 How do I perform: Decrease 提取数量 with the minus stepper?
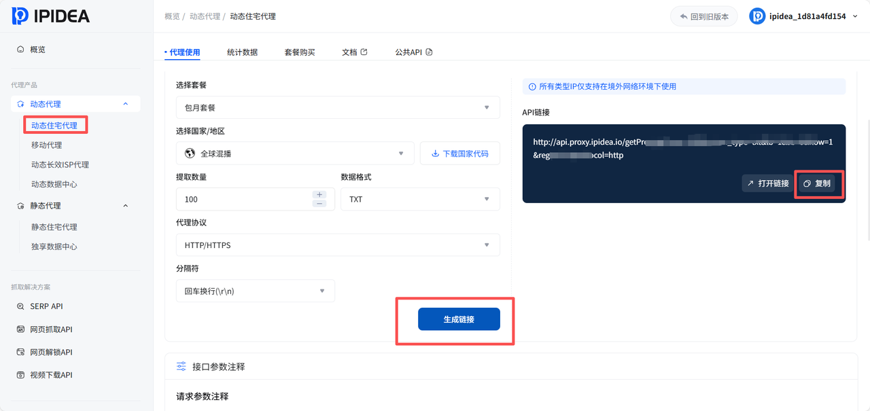tap(319, 204)
